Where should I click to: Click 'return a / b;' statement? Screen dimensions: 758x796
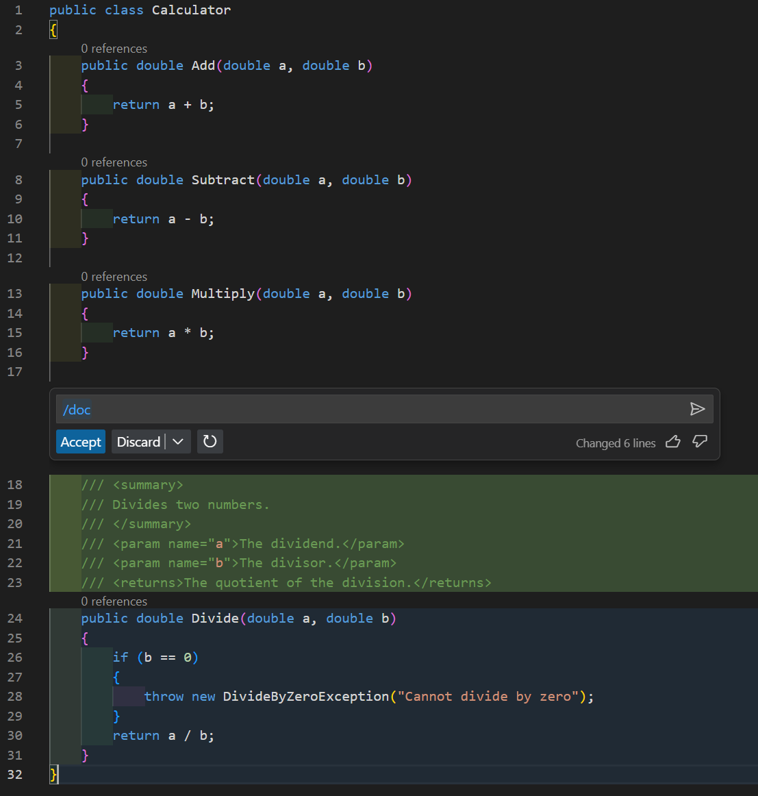point(164,736)
